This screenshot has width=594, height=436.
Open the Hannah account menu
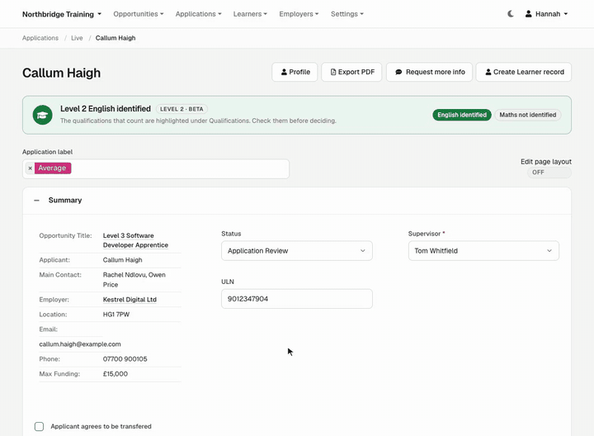(546, 14)
